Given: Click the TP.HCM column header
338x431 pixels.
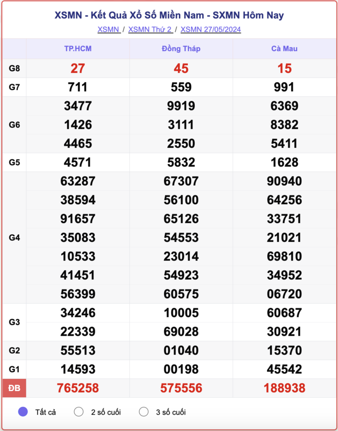Looking at the screenshot, I should (78, 49).
